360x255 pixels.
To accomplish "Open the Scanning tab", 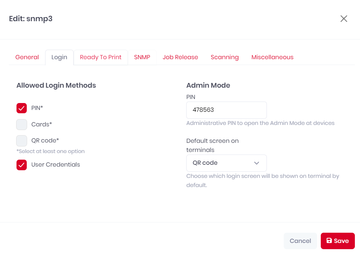I will click(224, 57).
